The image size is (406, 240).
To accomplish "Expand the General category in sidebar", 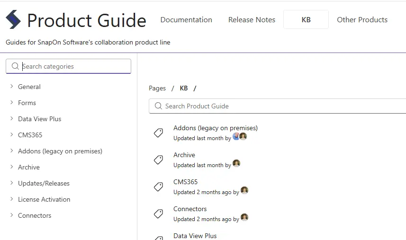I will click(11, 87).
